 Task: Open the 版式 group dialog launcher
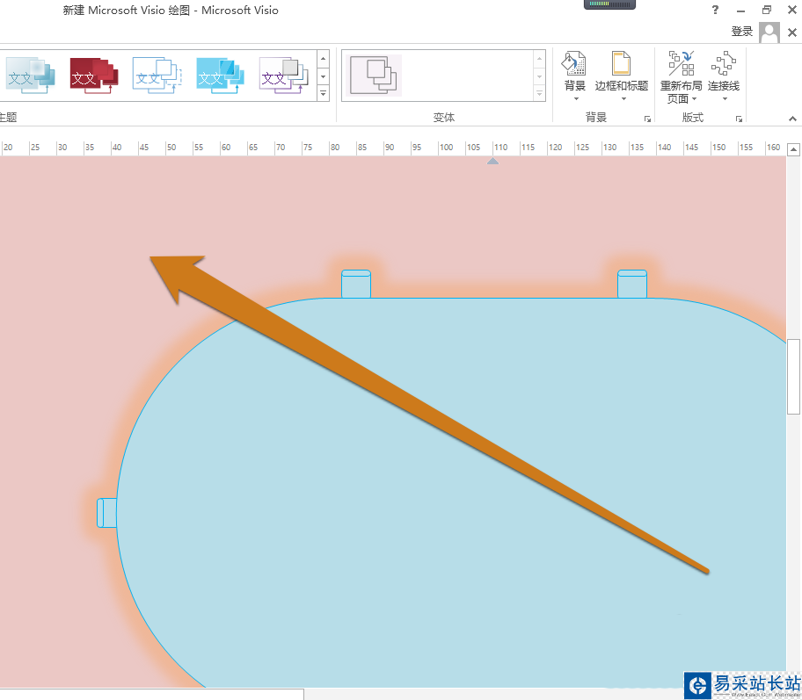pos(739,119)
